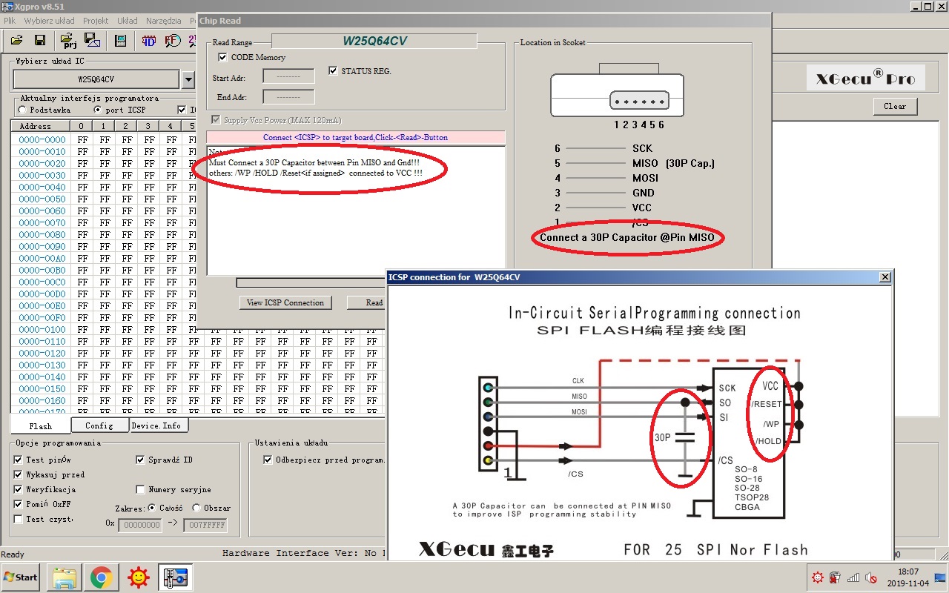Open the Plik menu
This screenshot has height=593, width=949.
point(10,21)
